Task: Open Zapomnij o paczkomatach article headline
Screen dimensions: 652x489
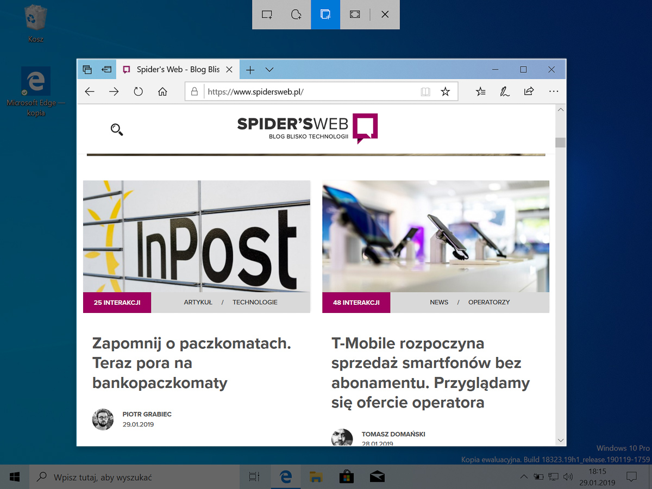Action: tap(192, 363)
